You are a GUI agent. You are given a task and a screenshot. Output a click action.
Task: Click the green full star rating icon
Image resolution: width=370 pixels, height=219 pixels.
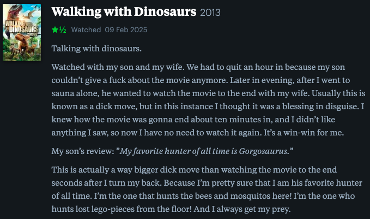[54, 30]
